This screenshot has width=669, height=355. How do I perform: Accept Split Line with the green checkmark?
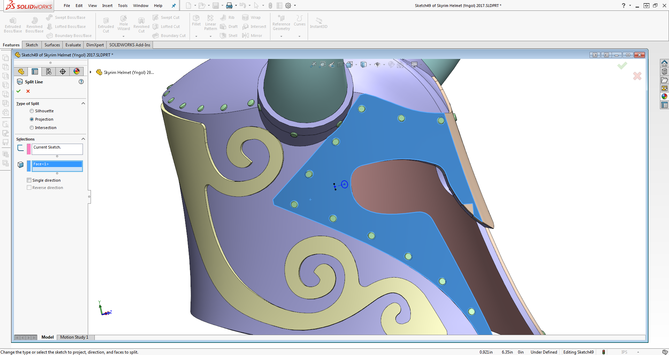[19, 91]
